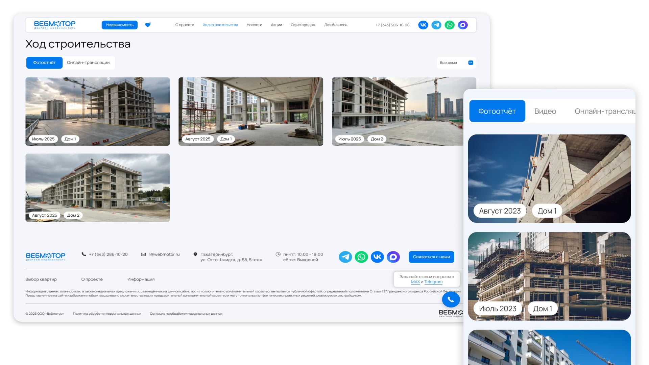Go to О проекте in the top menu
This screenshot has height=365, width=649.
point(185,25)
